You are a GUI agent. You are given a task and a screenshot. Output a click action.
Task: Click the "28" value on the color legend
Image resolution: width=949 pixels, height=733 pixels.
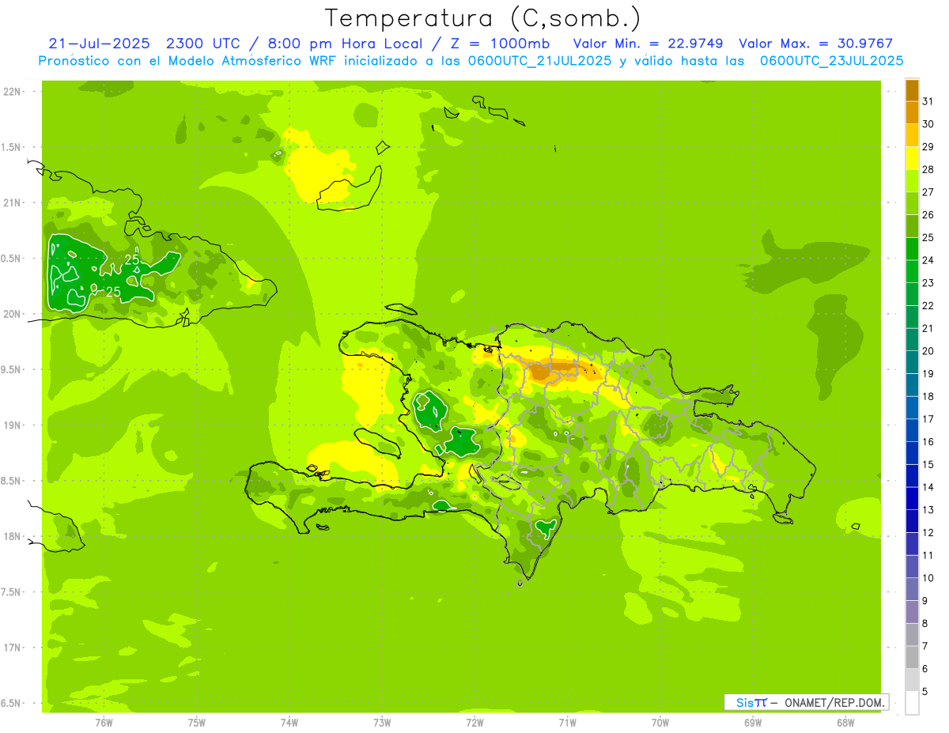(x=928, y=169)
